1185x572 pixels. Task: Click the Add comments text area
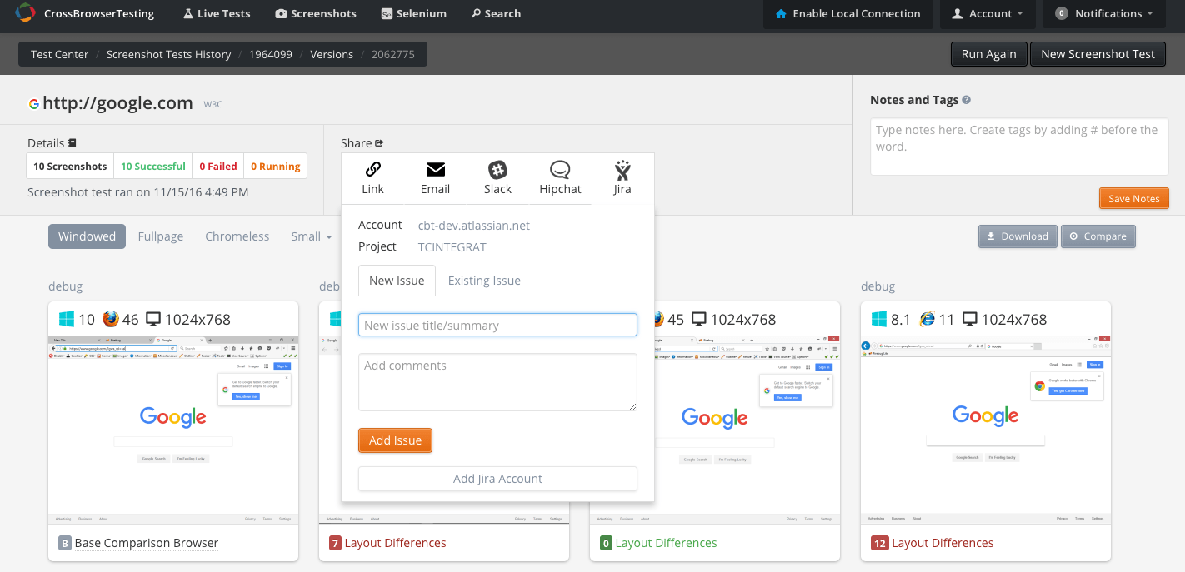pyautogui.click(x=497, y=382)
